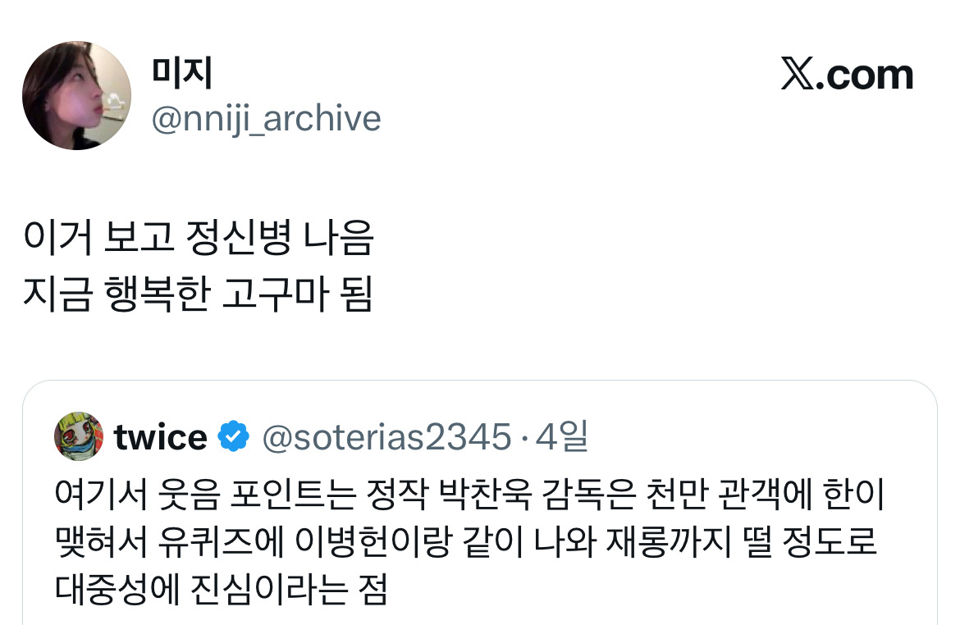
Task: Open the 미지 display name
Action: tap(182, 75)
